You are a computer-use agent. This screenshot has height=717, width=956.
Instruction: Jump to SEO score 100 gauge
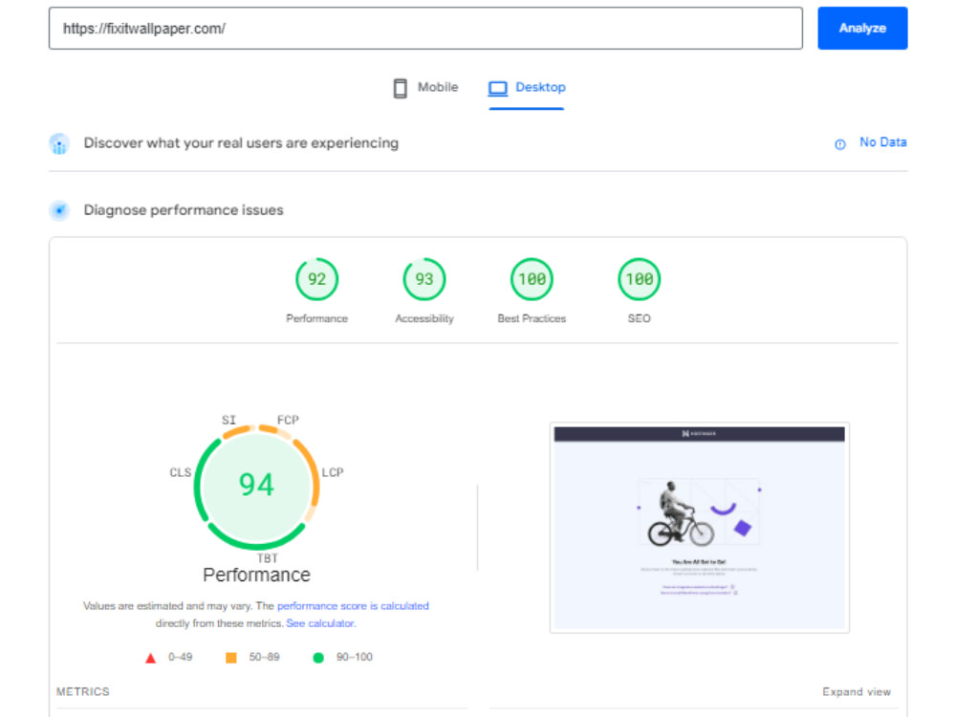click(639, 279)
